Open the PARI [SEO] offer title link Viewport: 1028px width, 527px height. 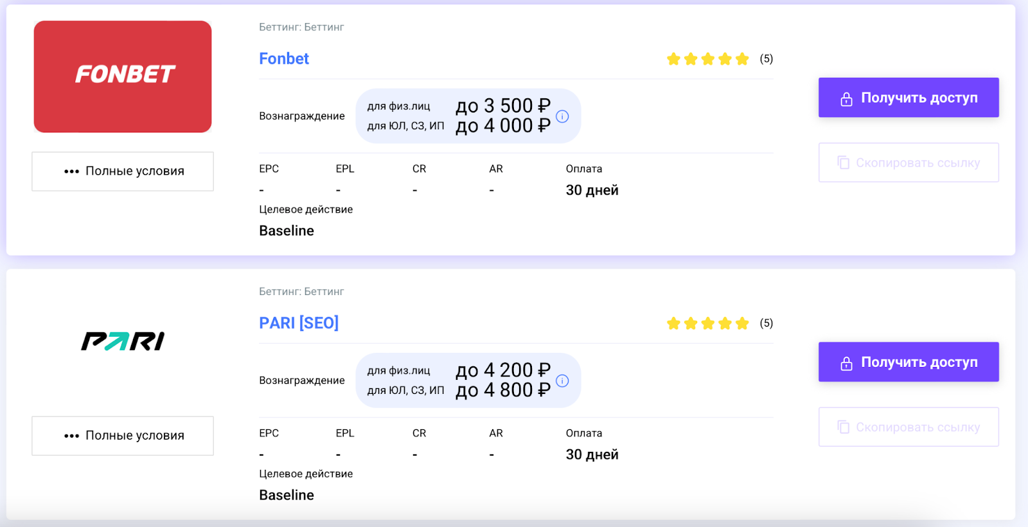[x=299, y=323]
